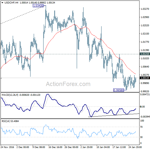Click the RSI 30 scale value
This screenshot has height=150, width=150.
coord(141,137)
